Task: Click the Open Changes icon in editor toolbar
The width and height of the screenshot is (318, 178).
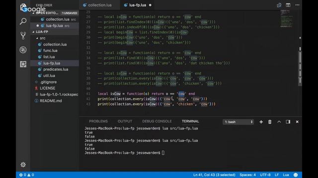Action: 279,5
